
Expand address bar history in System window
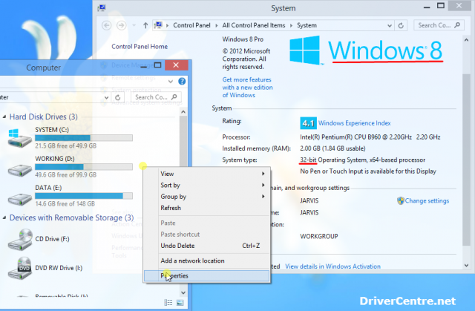click(390, 26)
